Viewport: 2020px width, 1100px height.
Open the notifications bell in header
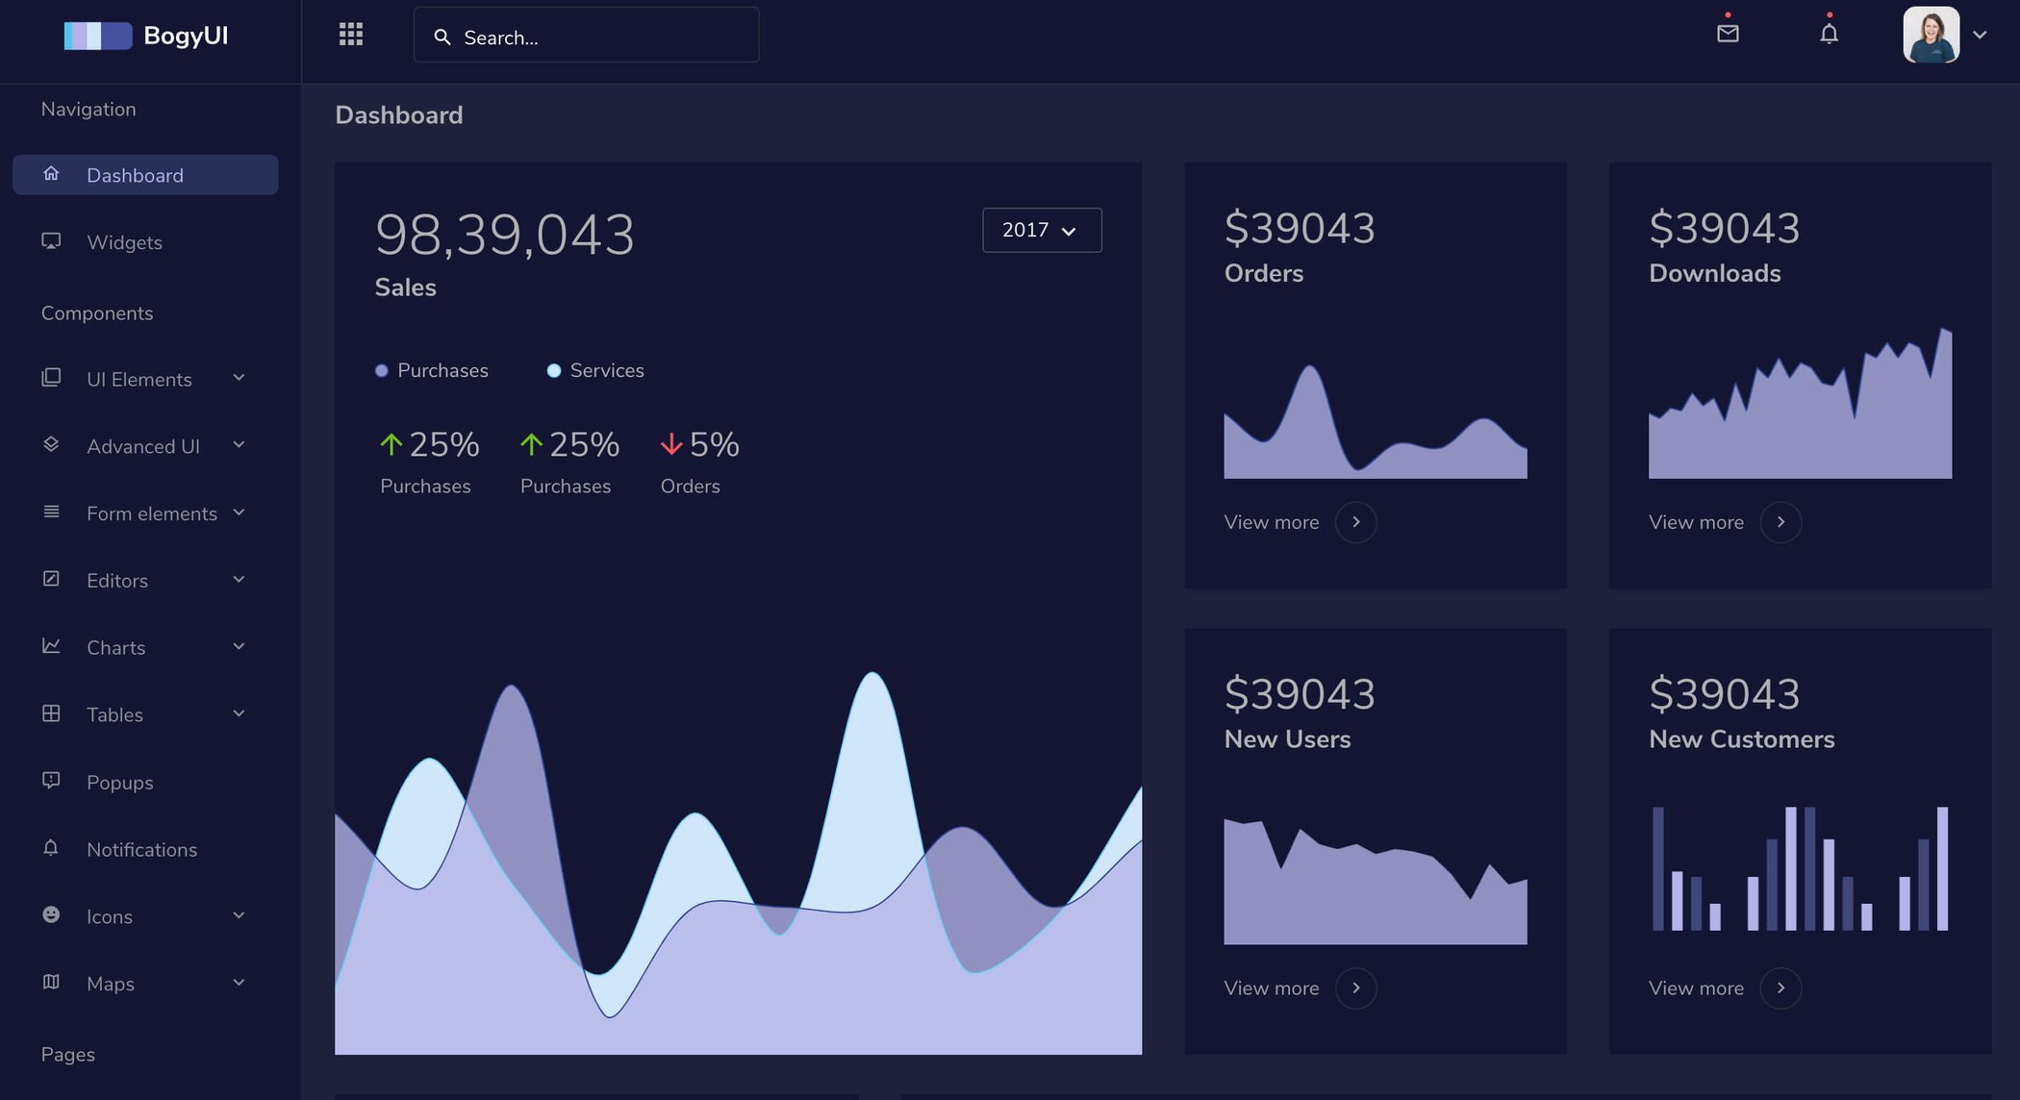pyautogui.click(x=1829, y=34)
